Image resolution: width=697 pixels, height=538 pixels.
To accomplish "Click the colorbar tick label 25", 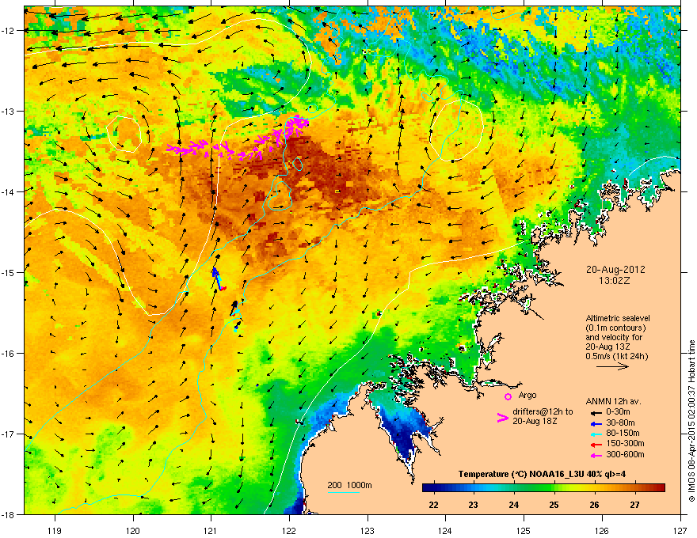I will point(554,505).
